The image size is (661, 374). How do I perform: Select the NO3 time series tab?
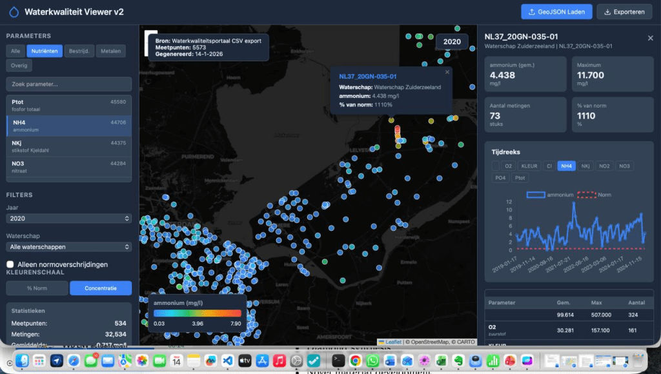click(624, 166)
